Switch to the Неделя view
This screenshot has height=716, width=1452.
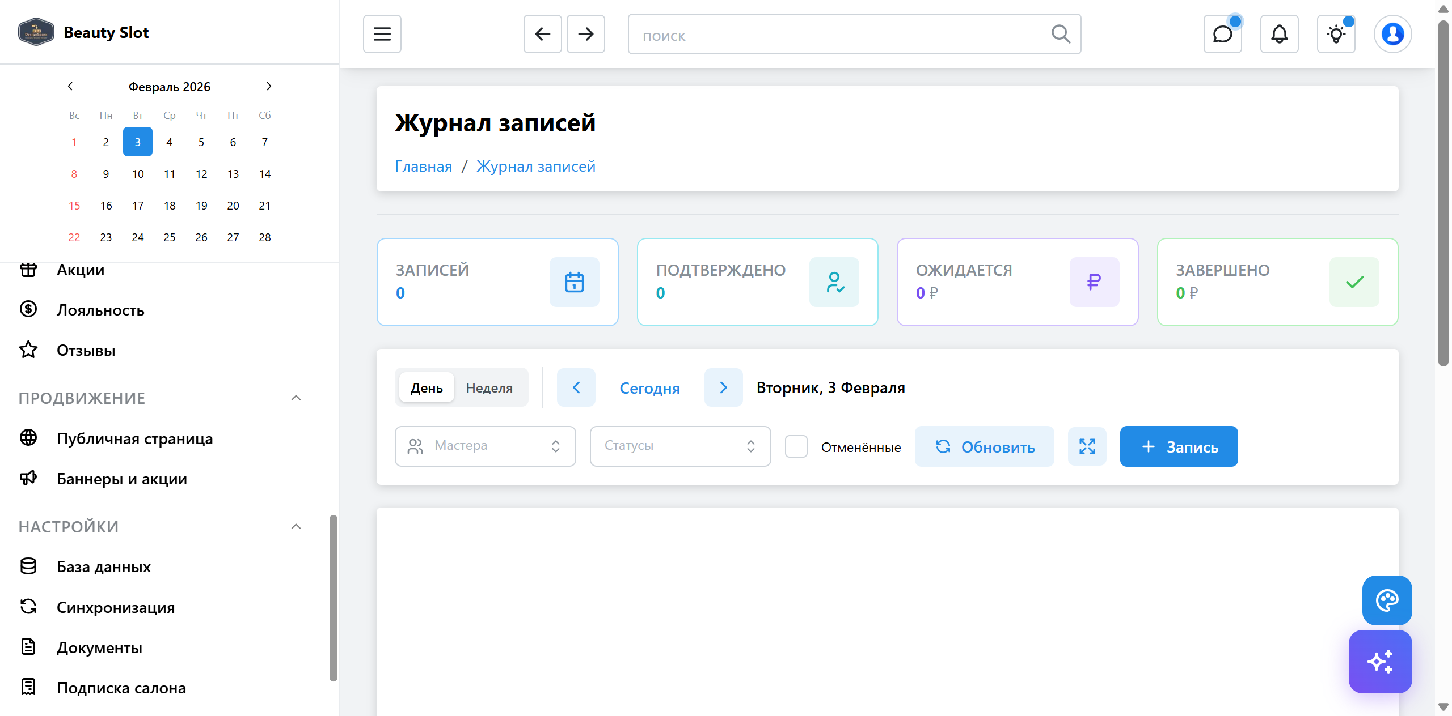489,387
